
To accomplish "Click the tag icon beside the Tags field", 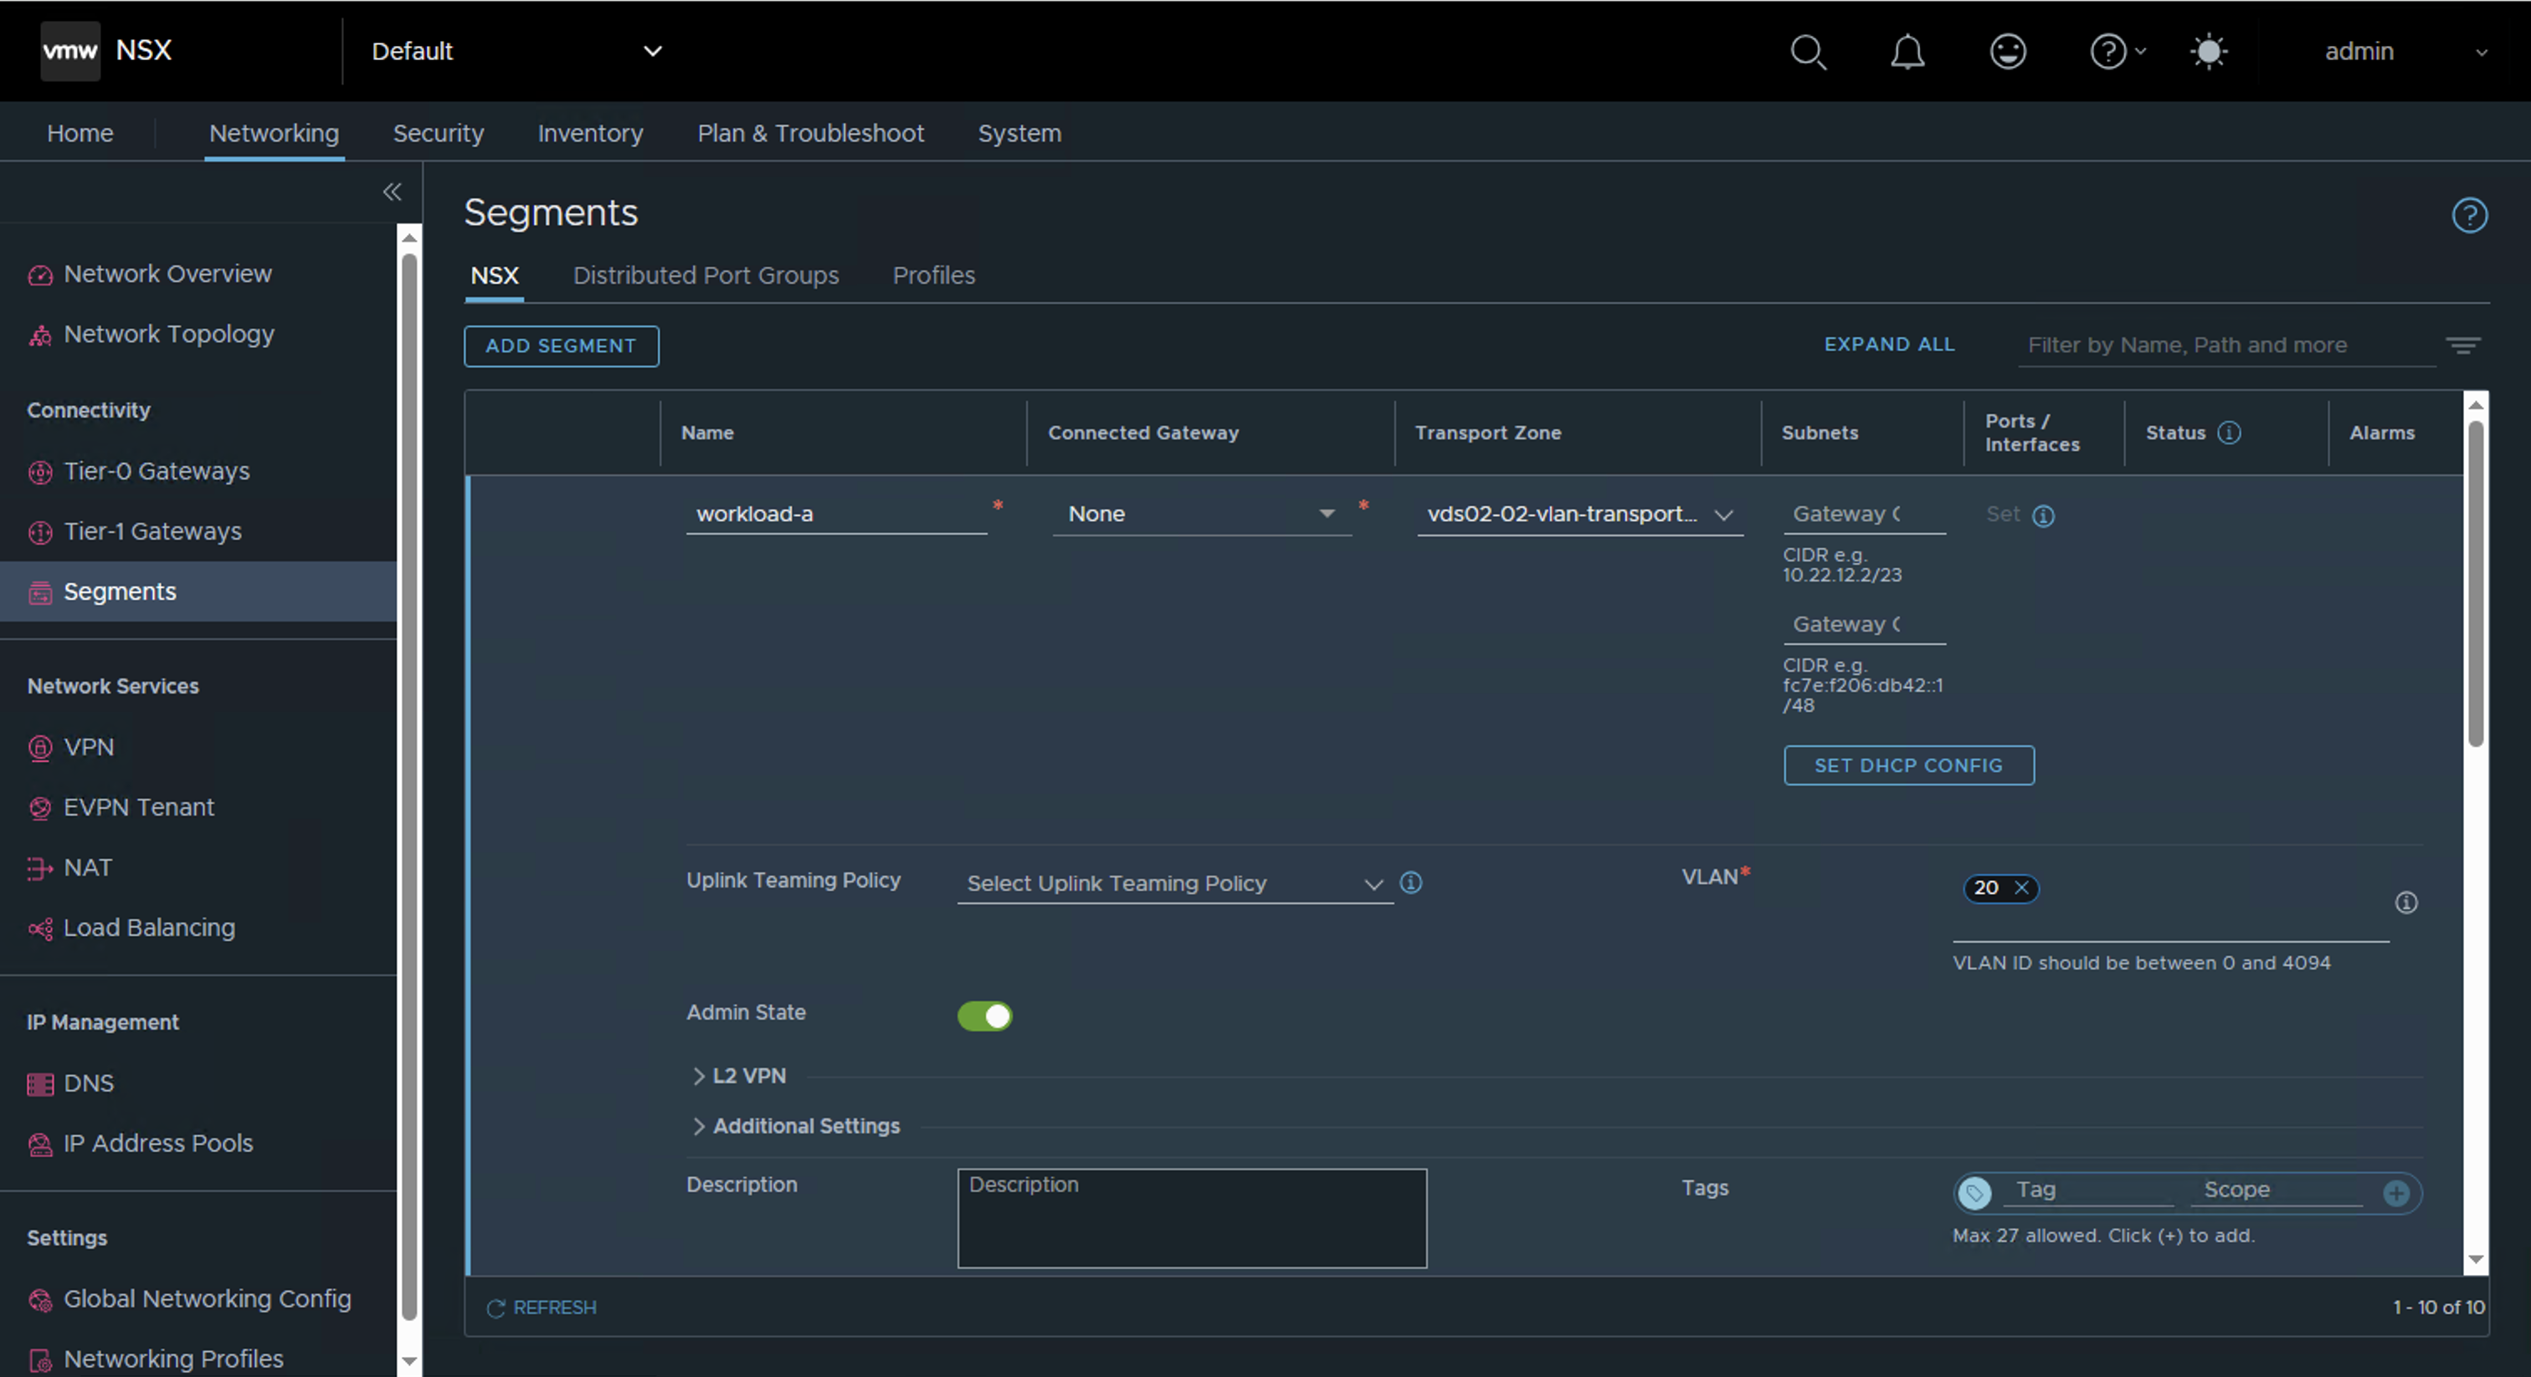I will click(1975, 1193).
